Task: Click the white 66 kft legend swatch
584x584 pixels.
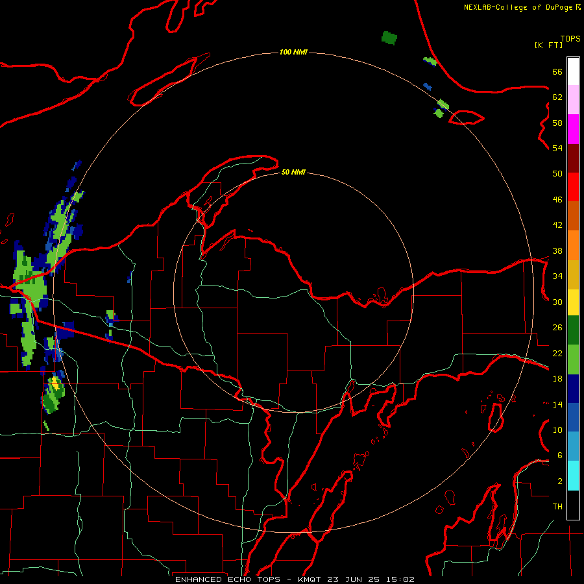Action: coord(573,71)
